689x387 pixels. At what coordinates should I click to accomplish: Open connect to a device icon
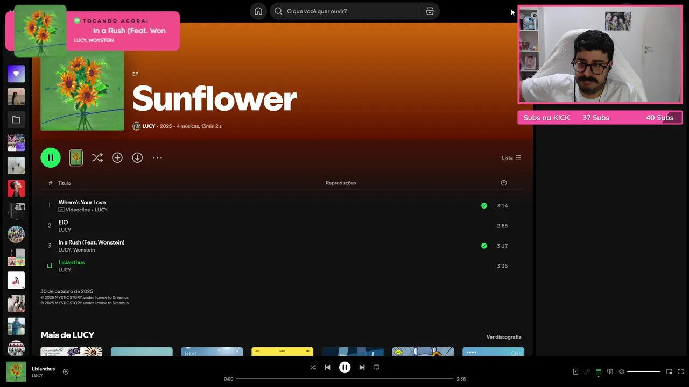click(x=610, y=371)
